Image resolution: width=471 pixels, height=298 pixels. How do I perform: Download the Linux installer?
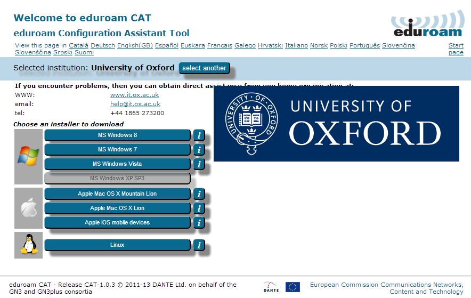click(x=117, y=245)
